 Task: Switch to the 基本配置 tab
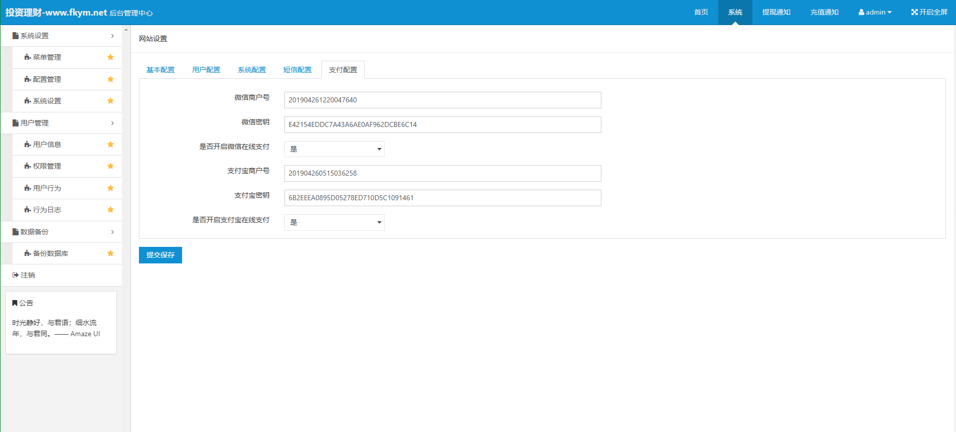pyautogui.click(x=161, y=70)
